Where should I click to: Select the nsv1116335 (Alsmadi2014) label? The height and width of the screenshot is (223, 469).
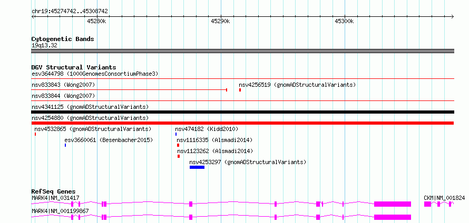215,140
